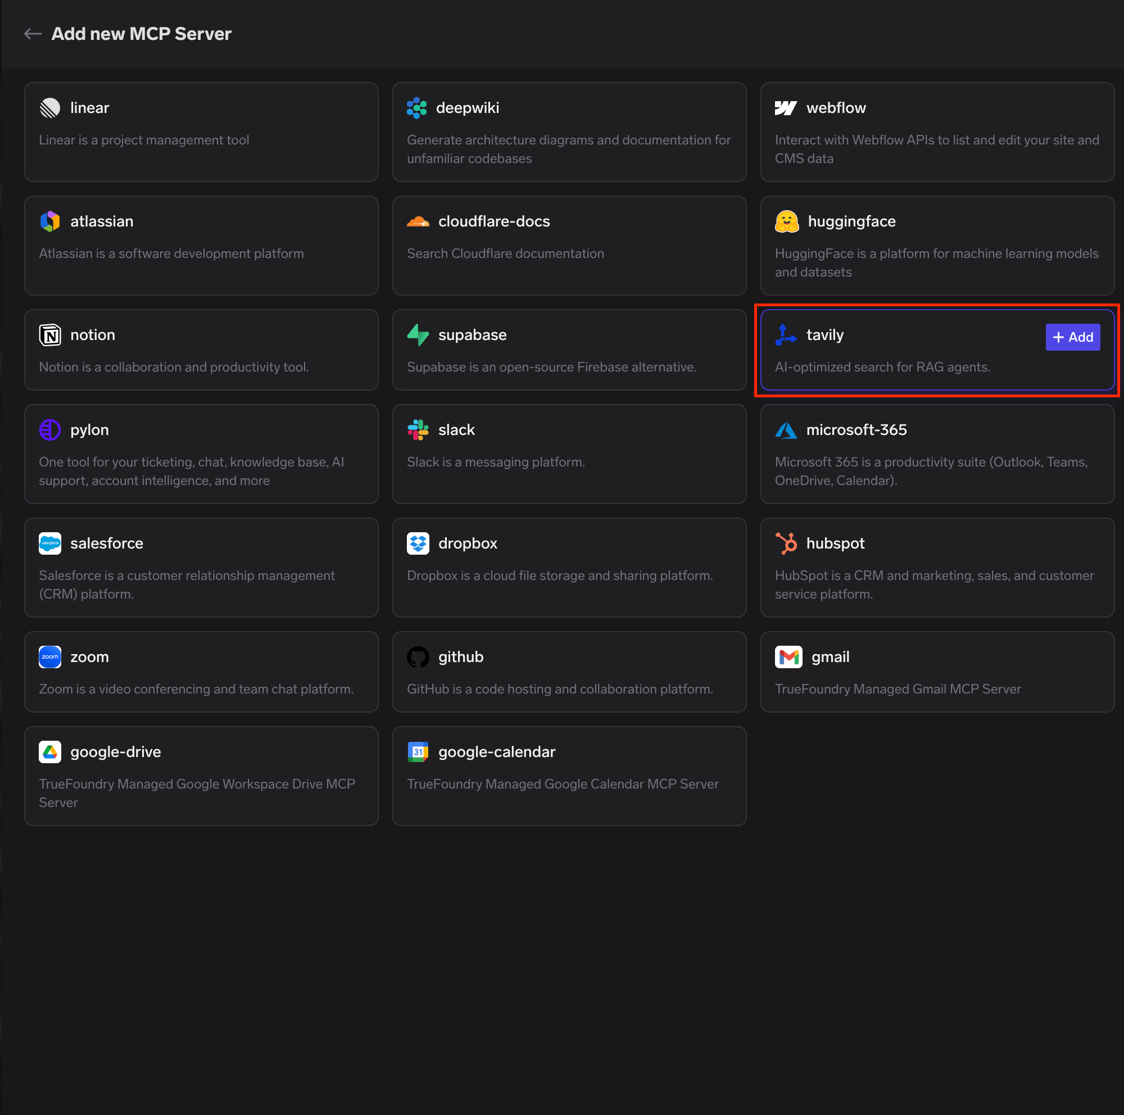Viewport: 1124px width, 1115px height.
Task: Click the tavily logo icon
Action: tap(786, 335)
